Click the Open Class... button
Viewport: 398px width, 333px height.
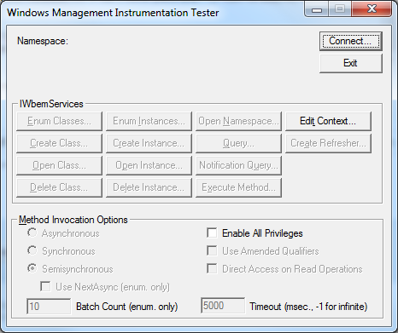(x=59, y=165)
